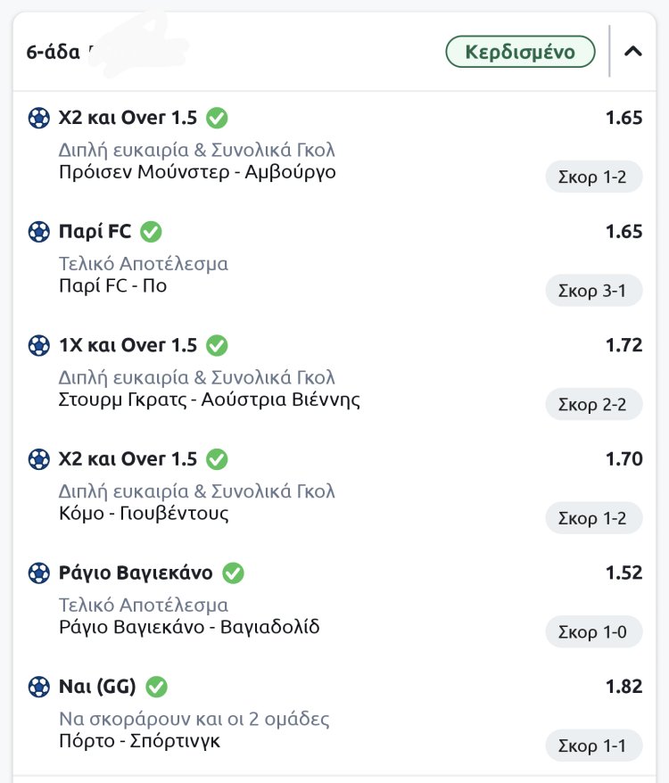Screen dimensions: 669x783
Task: Click Σκορ 1-1 score badge
Action: [593, 746]
